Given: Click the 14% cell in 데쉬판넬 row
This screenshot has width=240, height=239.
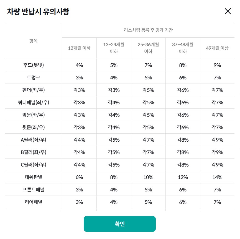Looking at the screenshot, I should tap(217, 177).
